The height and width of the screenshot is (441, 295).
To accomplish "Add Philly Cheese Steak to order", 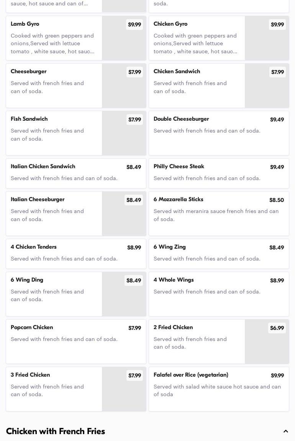I will coord(219,173).
